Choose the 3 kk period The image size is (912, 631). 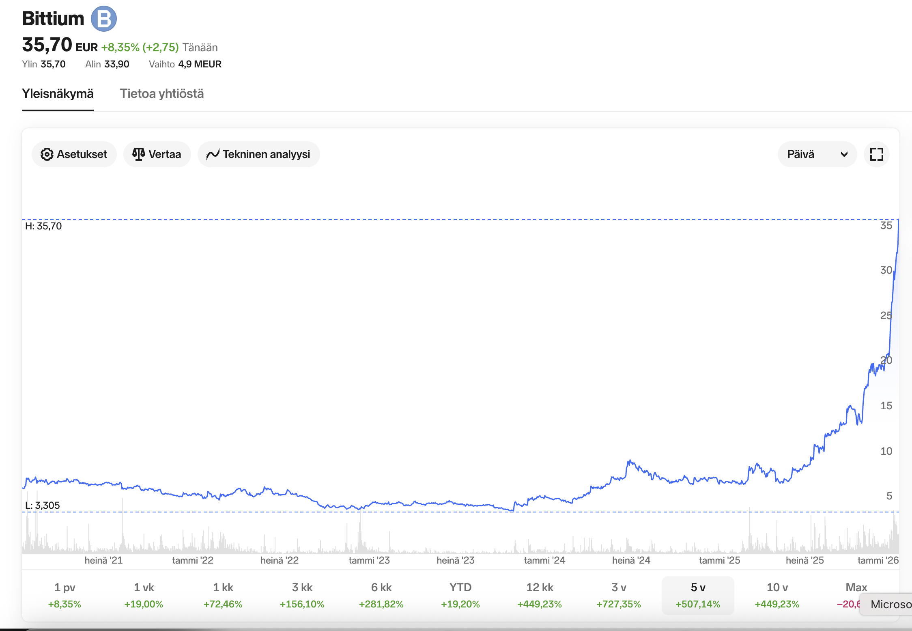(302, 595)
